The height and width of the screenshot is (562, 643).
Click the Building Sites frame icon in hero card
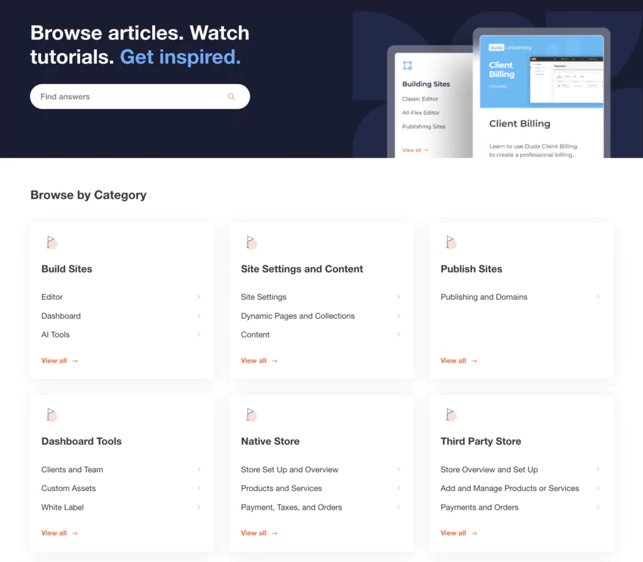407,66
